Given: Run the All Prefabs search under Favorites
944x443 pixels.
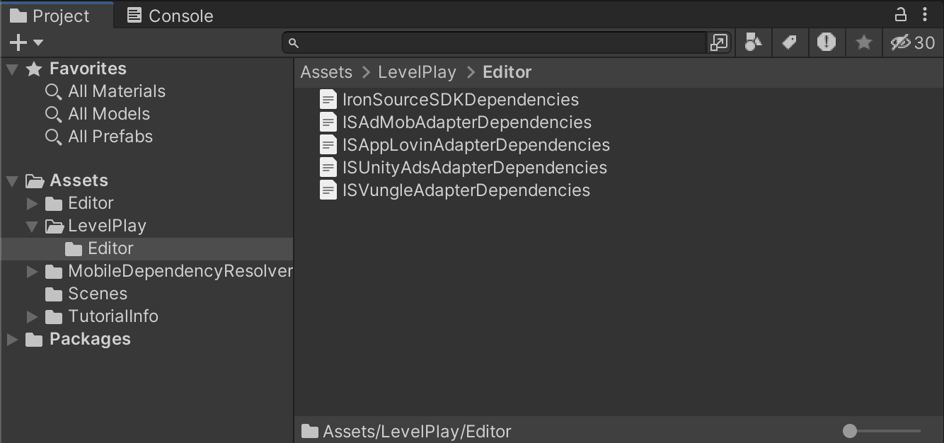Looking at the screenshot, I should pos(110,136).
